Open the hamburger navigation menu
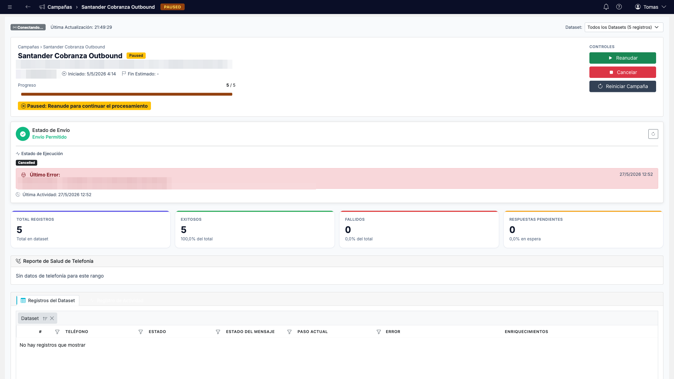 10,7
